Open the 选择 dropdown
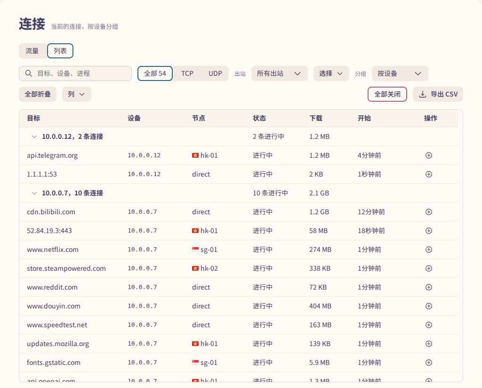482x388 pixels. click(x=331, y=73)
